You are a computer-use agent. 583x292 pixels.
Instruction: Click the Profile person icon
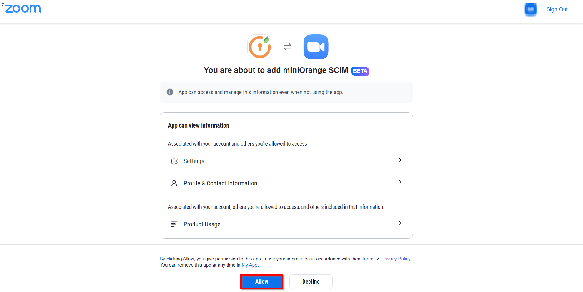tap(174, 183)
